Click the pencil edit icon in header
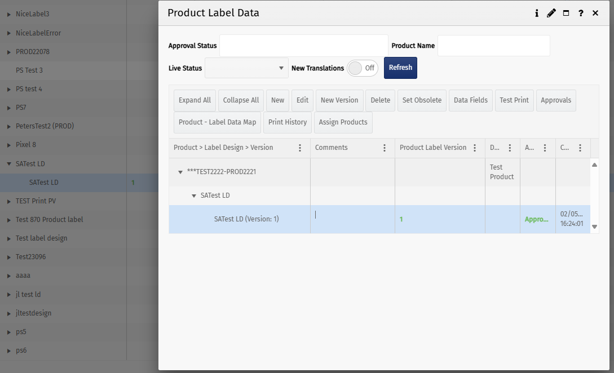The width and height of the screenshot is (614, 373). click(x=551, y=13)
